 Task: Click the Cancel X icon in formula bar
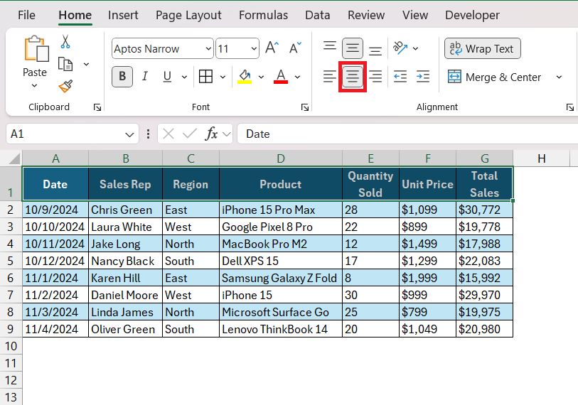(x=168, y=134)
